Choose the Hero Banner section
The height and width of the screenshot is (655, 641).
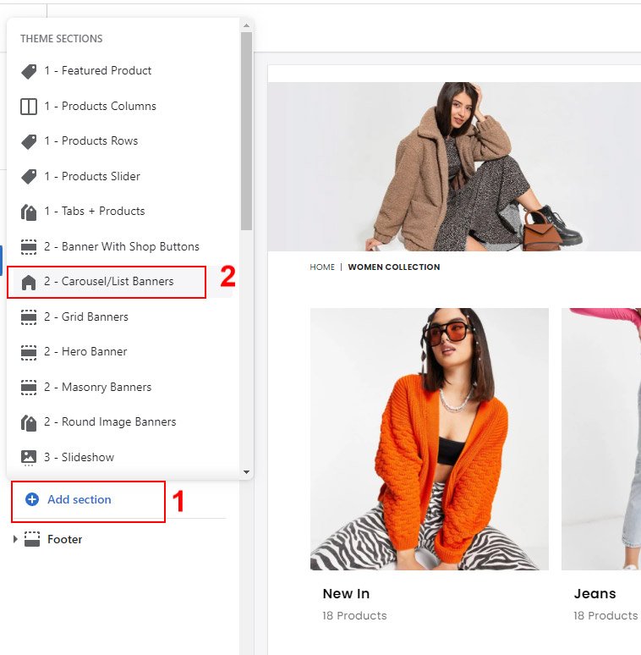94,352
